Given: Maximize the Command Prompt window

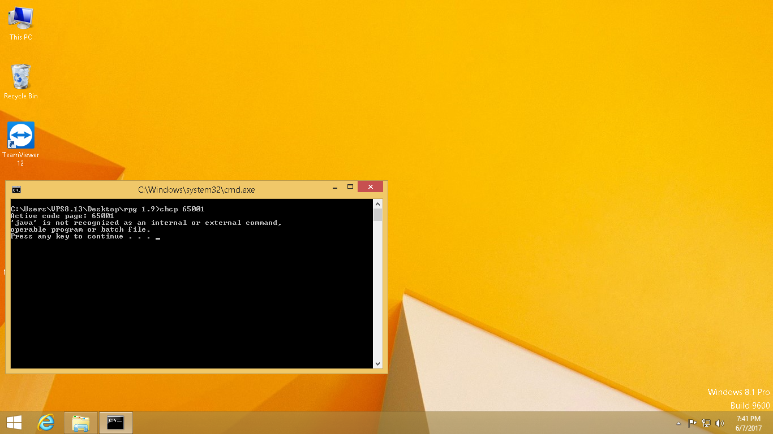Looking at the screenshot, I should (350, 187).
